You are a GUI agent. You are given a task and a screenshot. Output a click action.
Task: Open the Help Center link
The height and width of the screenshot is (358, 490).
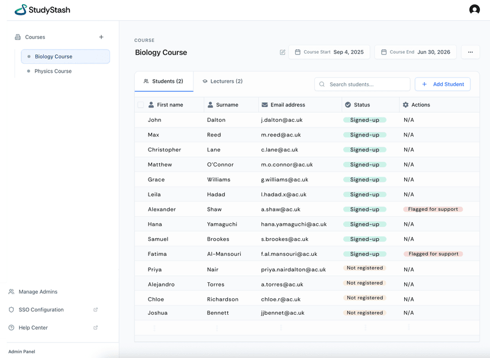[x=33, y=328]
